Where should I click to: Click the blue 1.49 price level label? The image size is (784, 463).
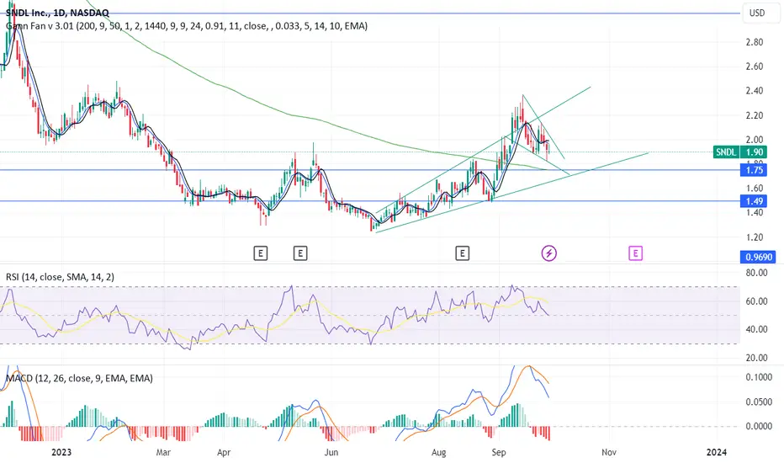(754, 201)
